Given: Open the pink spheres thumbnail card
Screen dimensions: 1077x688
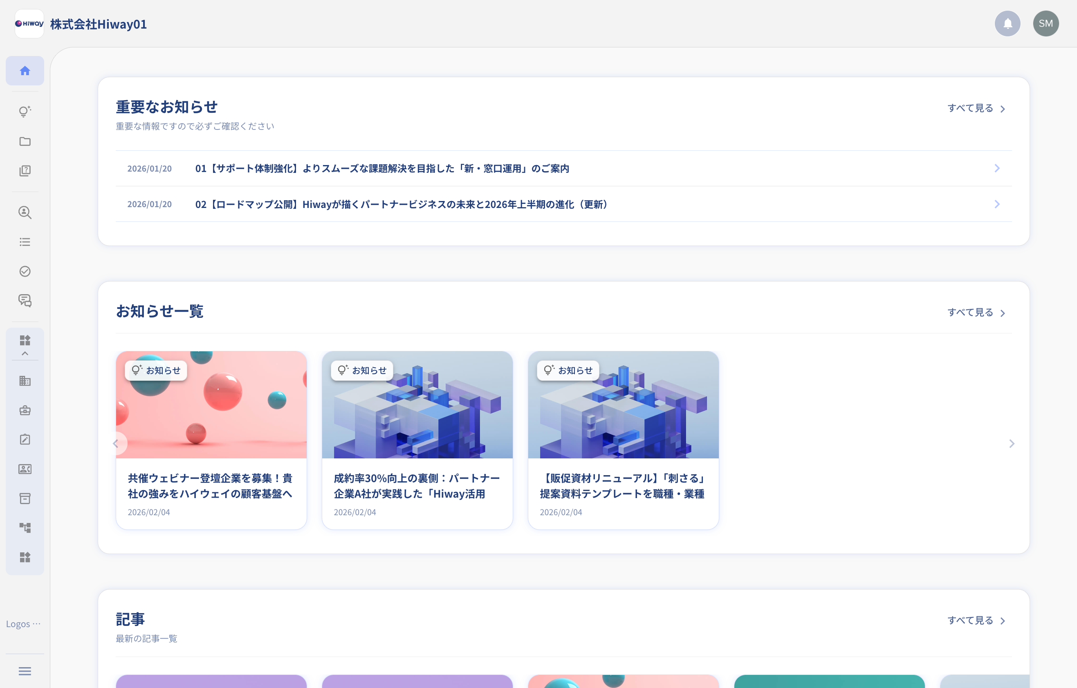Looking at the screenshot, I should click(x=211, y=405).
